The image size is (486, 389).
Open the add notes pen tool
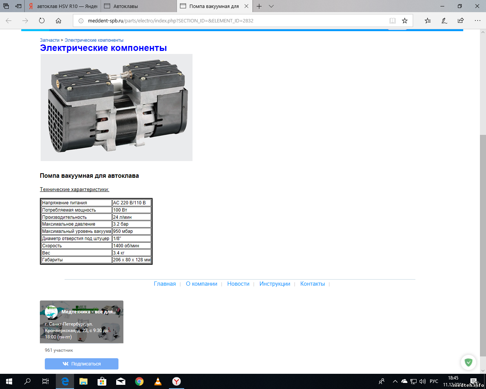(444, 21)
